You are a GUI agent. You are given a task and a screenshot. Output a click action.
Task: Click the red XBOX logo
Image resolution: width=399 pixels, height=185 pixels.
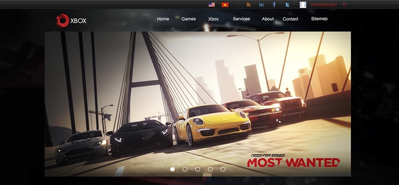coord(71,21)
